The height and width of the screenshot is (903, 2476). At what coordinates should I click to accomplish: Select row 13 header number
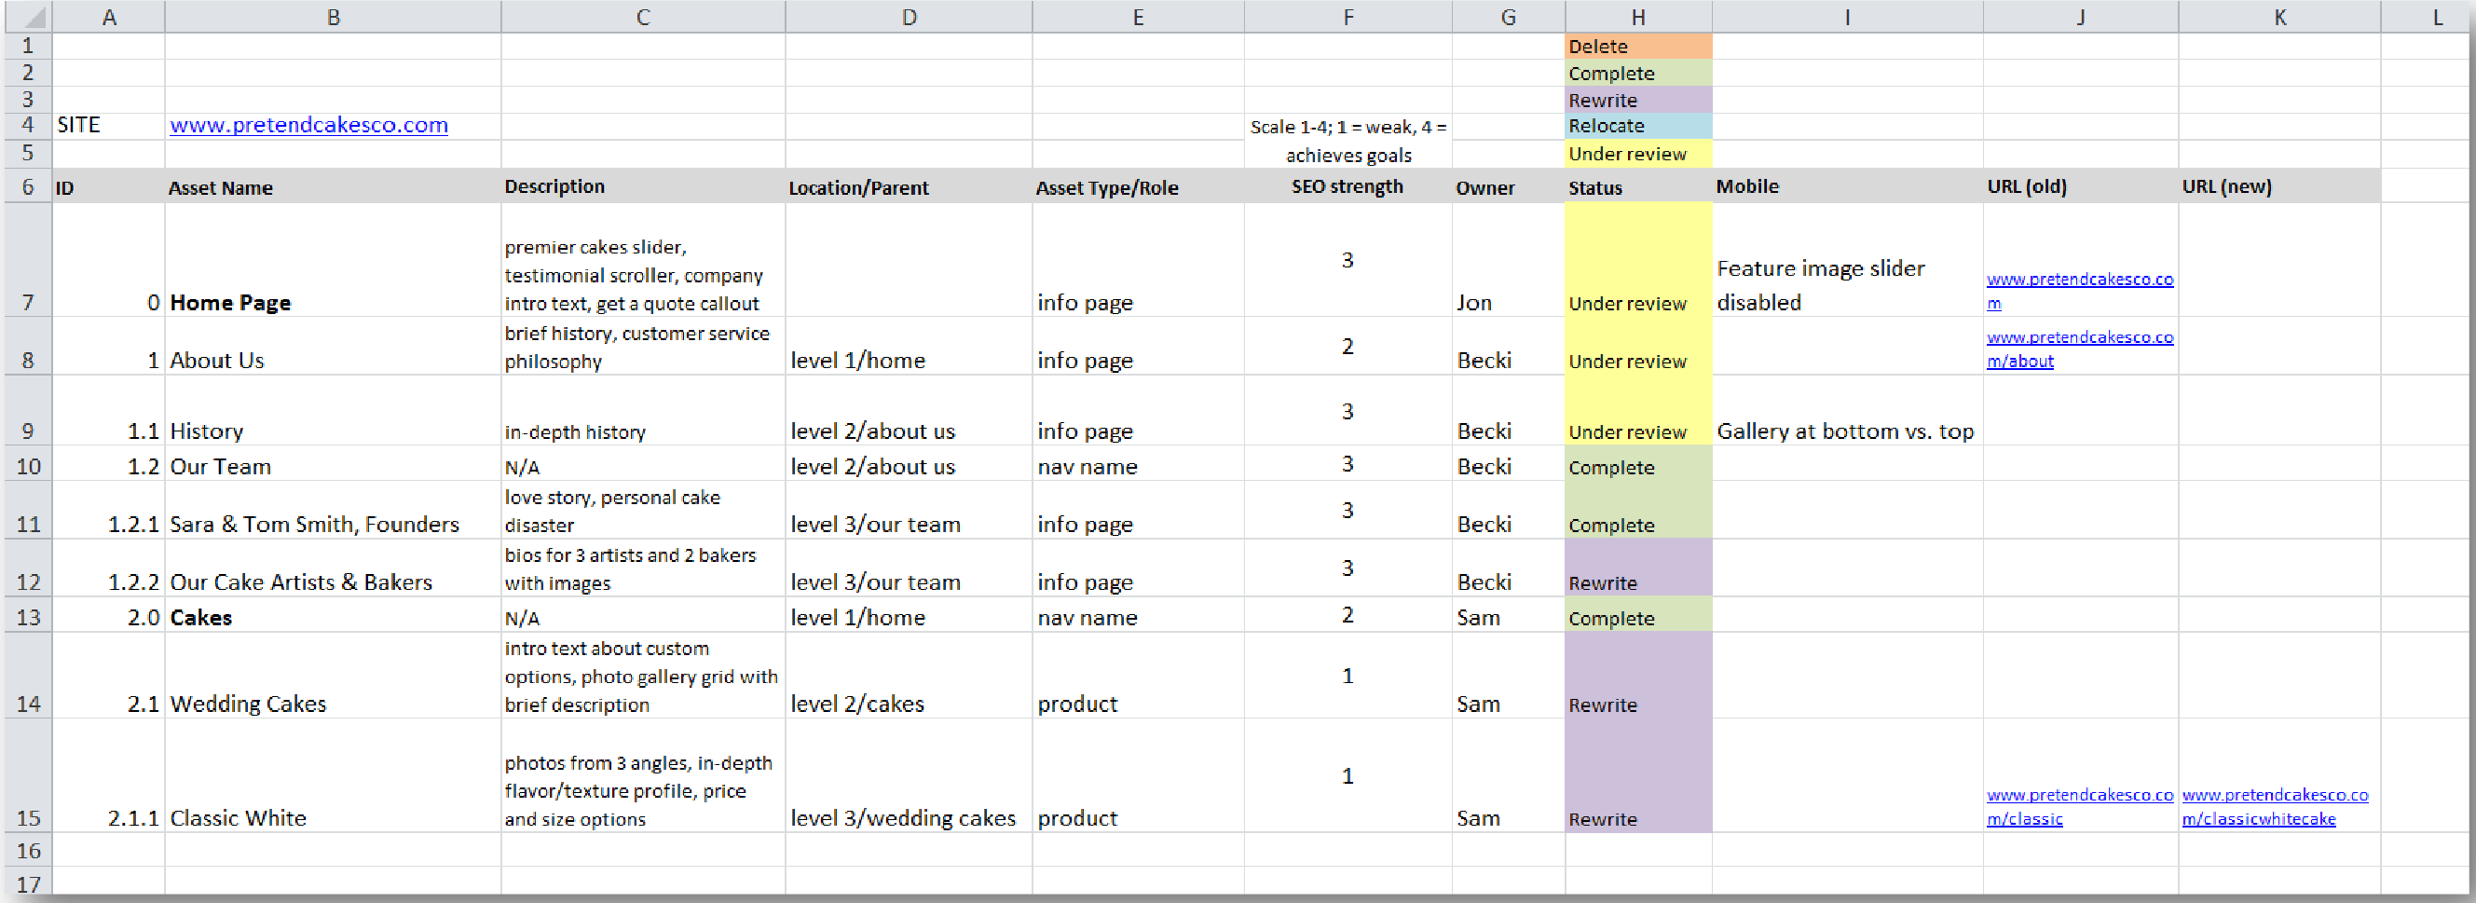(x=28, y=616)
